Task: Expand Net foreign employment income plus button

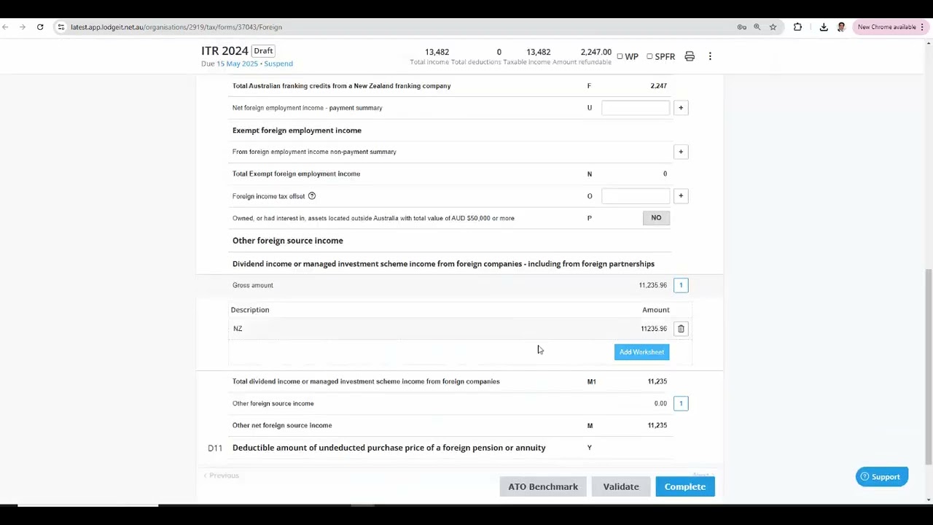Action: [x=681, y=108]
